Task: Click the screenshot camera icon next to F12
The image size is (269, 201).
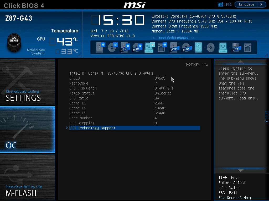Action: (220, 4)
